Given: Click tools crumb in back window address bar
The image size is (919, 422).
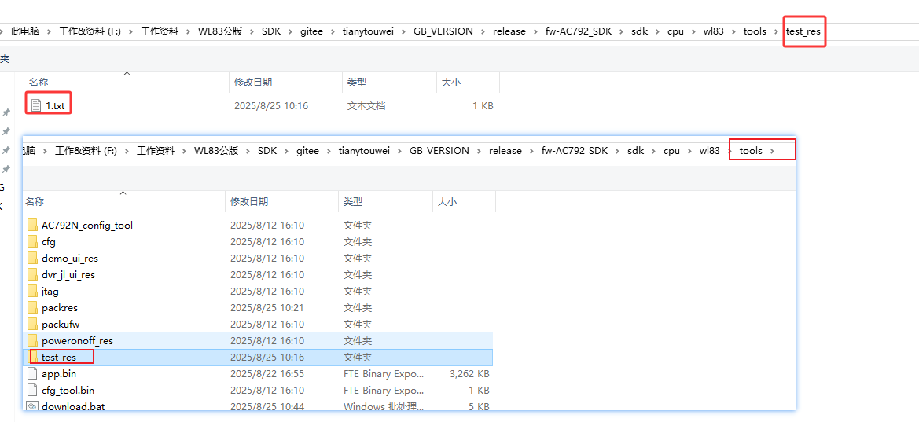Looking at the screenshot, I should [755, 31].
